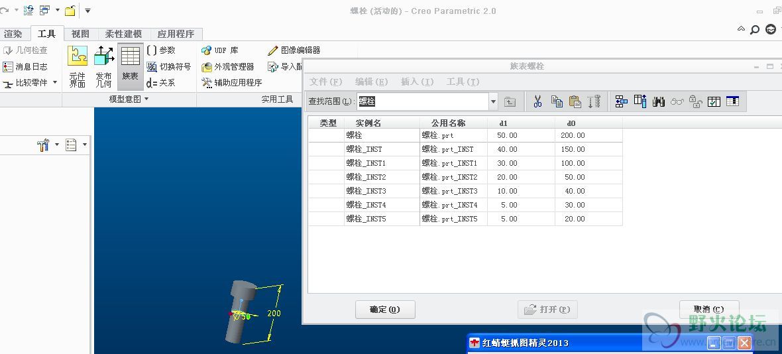
Task: Click the glasses preview instance icon
Action: coord(677,101)
